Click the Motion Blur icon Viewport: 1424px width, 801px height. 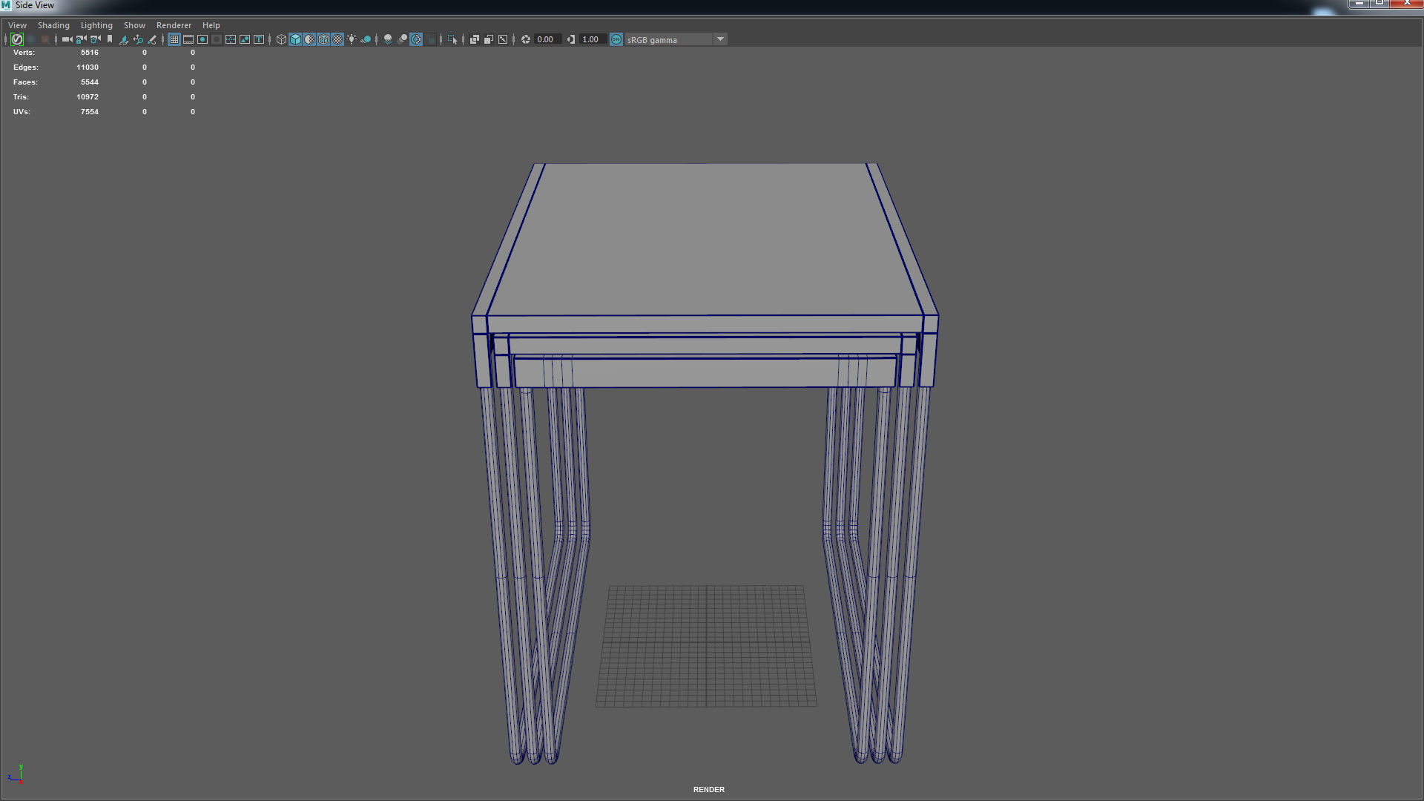click(x=402, y=39)
